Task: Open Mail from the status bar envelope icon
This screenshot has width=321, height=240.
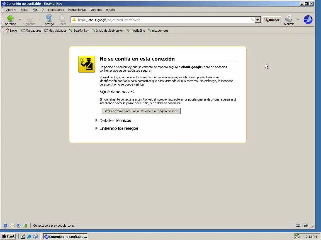Action: [x=12, y=226]
